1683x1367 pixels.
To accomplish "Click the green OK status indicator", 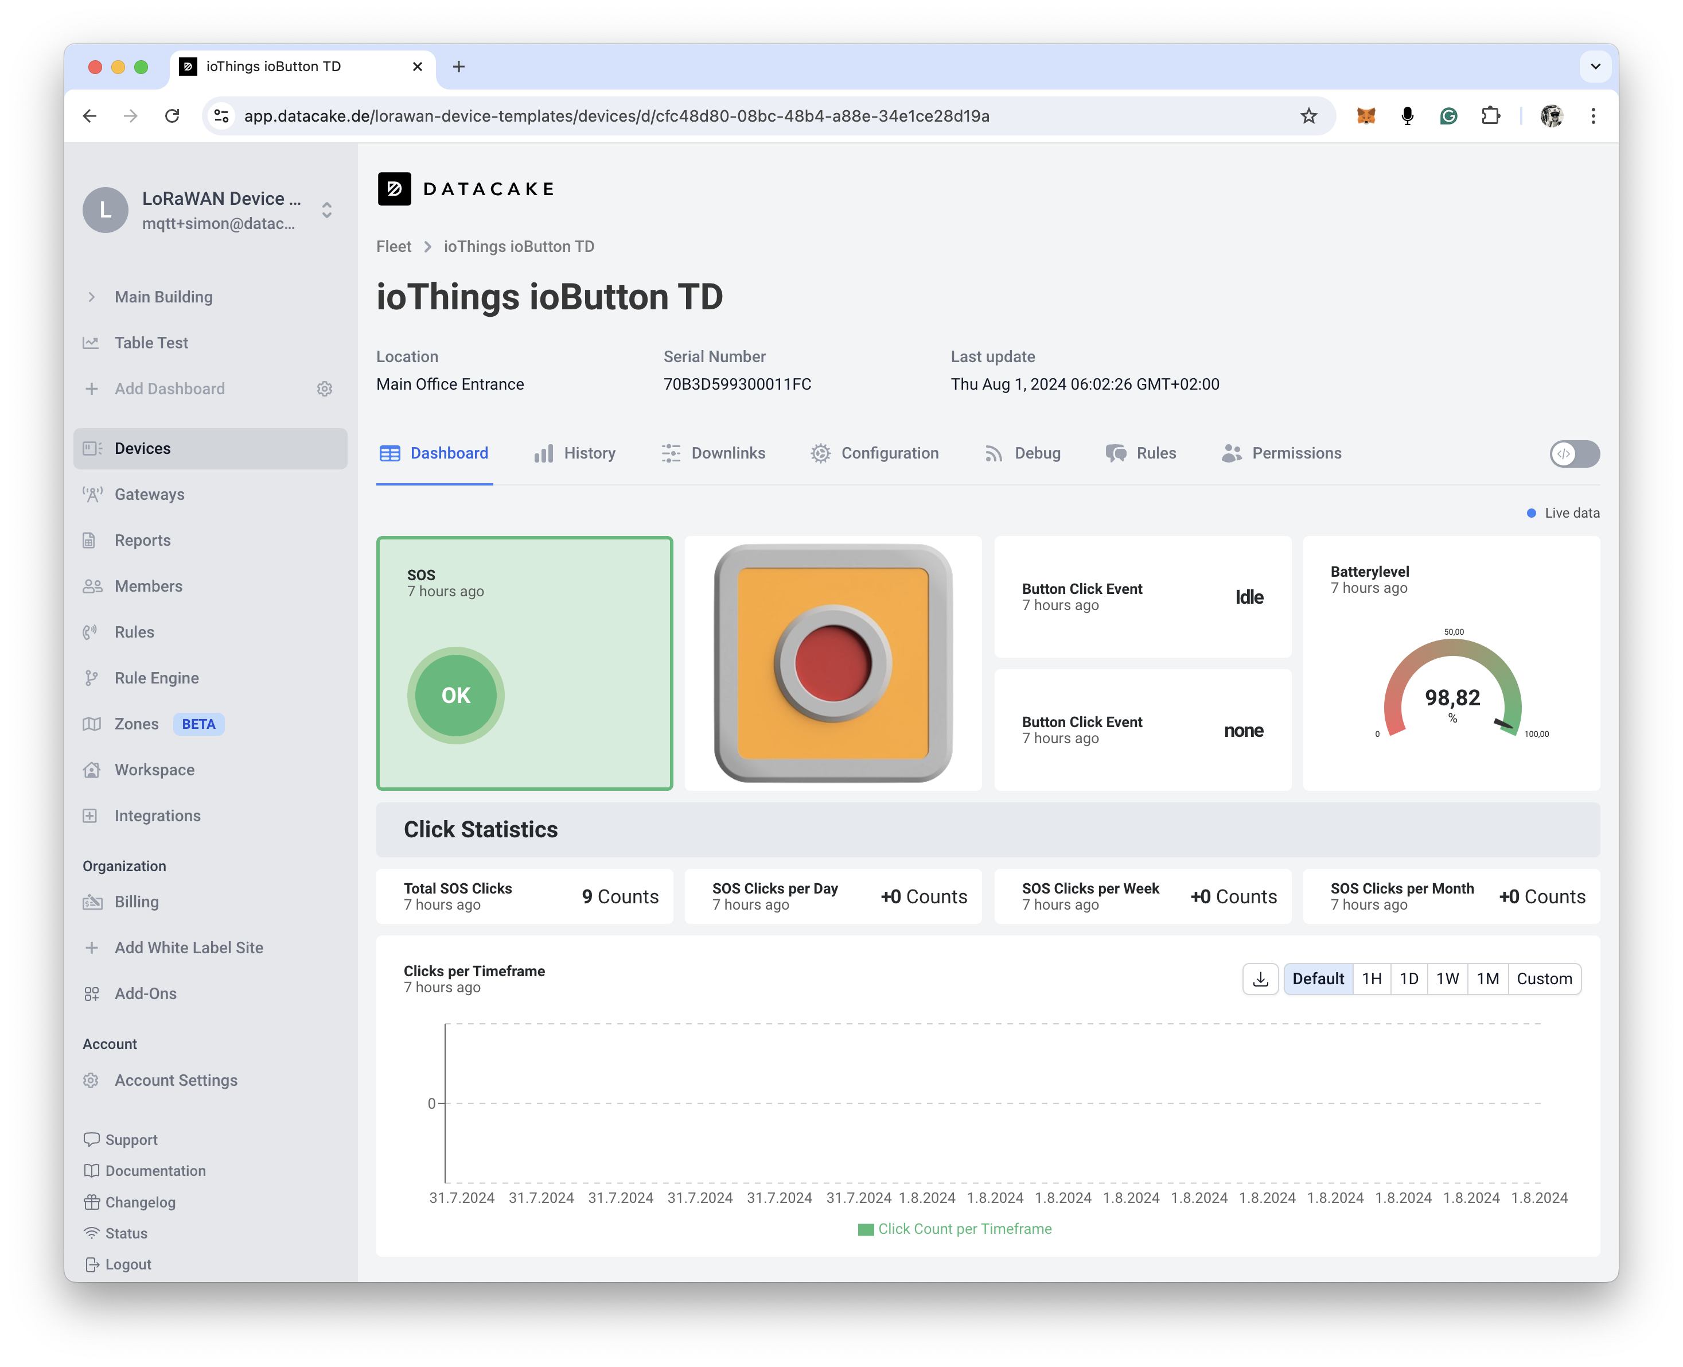I will click(455, 694).
